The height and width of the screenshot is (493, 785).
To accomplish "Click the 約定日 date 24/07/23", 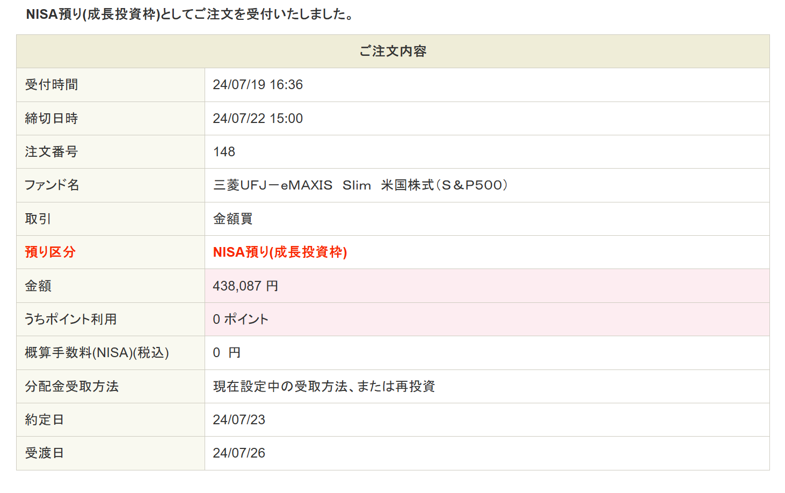I will coord(239,419).
